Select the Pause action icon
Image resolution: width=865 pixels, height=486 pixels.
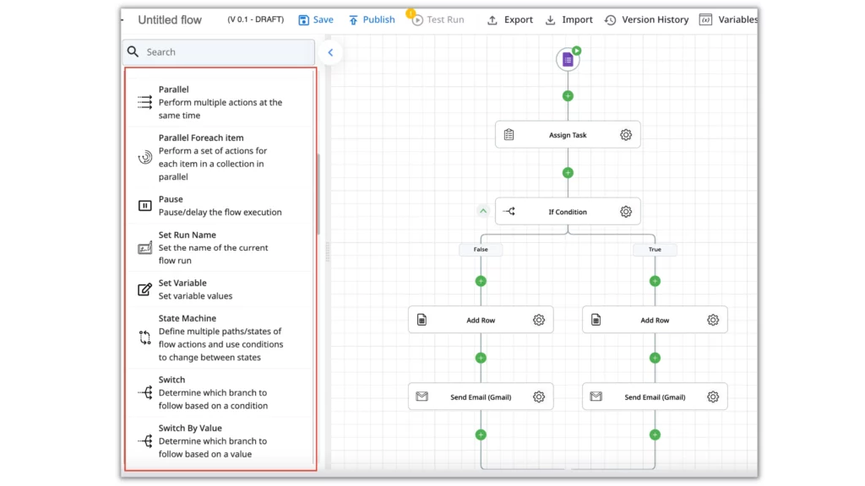144,206
